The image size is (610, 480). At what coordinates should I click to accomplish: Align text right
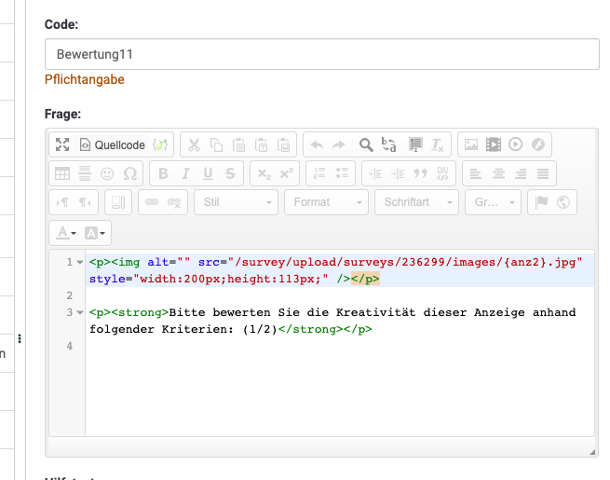521,173
